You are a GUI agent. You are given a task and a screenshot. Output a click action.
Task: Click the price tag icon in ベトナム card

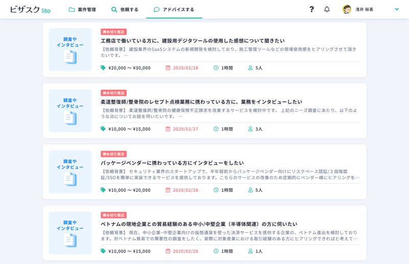point(103,251)
